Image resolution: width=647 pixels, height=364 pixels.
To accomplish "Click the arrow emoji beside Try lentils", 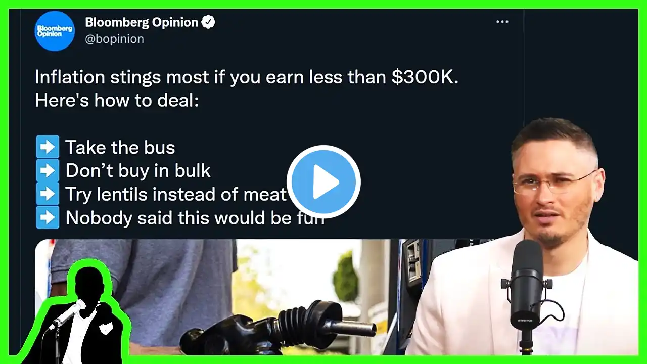I will pyautogui.click(x=47, y=194).
